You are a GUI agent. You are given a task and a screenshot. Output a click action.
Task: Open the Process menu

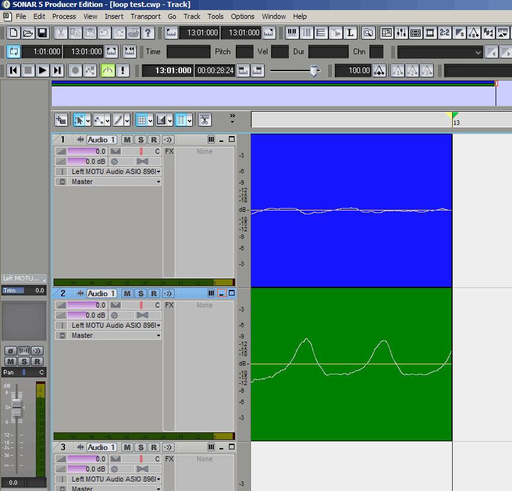(64, 16)
